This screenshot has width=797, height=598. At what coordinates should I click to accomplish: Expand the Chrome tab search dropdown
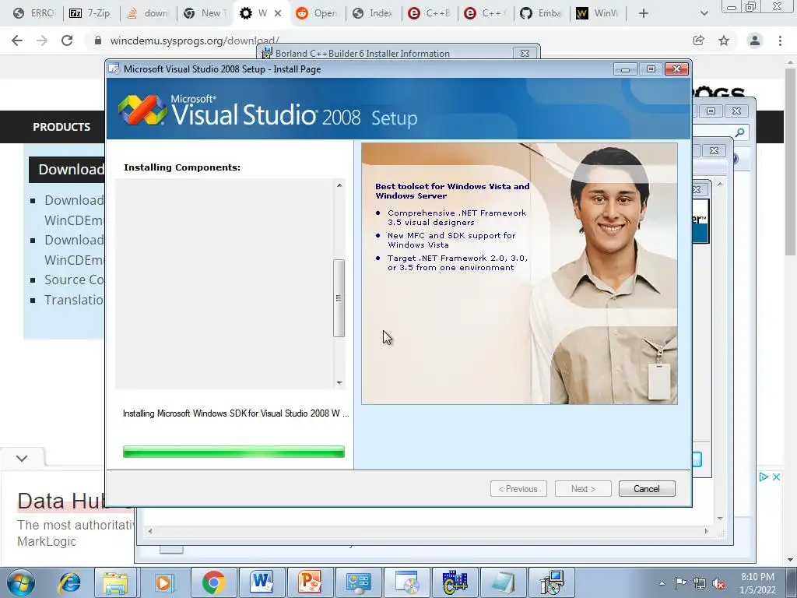pos(704,13)
